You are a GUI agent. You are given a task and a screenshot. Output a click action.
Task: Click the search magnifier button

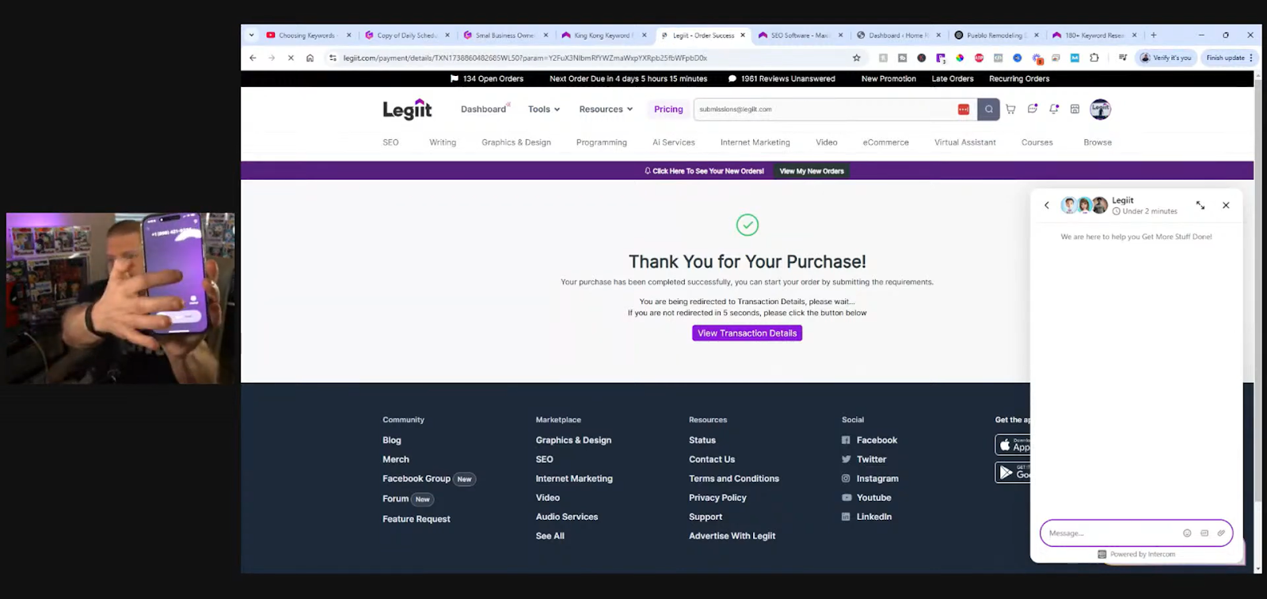tap(988, 109)
